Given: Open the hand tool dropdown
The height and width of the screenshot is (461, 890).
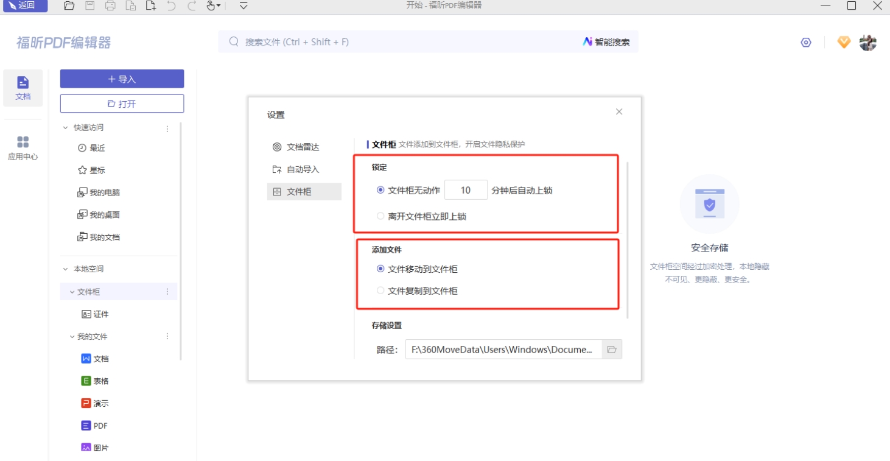Looking at the screenshot, I should pos(213,6).
